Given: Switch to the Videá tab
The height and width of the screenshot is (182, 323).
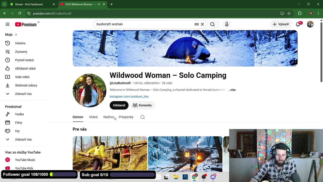Looking at the screenshot, I should [93, 117].
